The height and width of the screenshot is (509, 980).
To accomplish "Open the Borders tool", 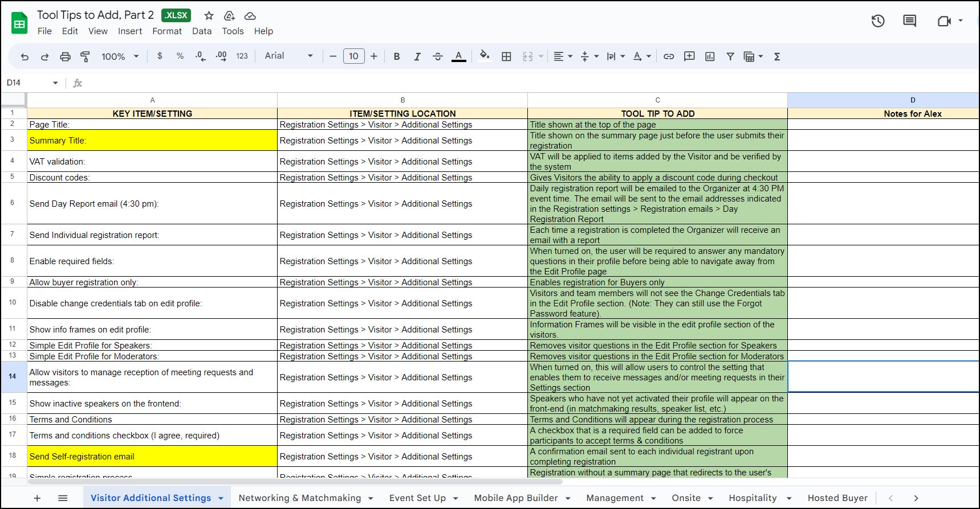I will [506, 56].
